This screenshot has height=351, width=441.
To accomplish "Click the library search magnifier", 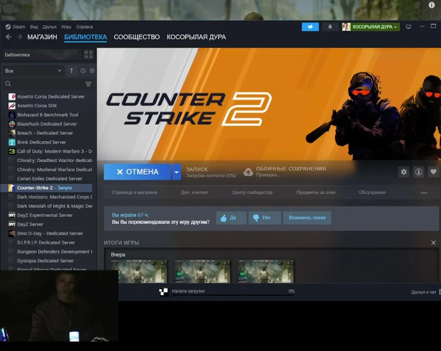I will point(8,84).
